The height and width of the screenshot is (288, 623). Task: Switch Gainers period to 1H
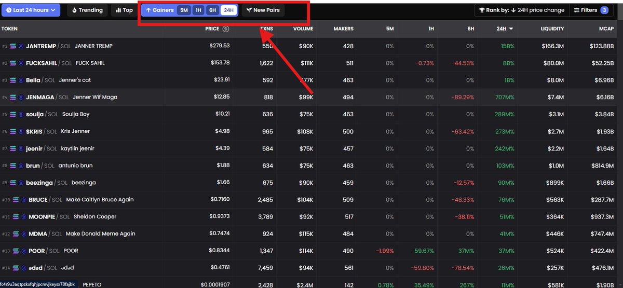pos(198,10)
